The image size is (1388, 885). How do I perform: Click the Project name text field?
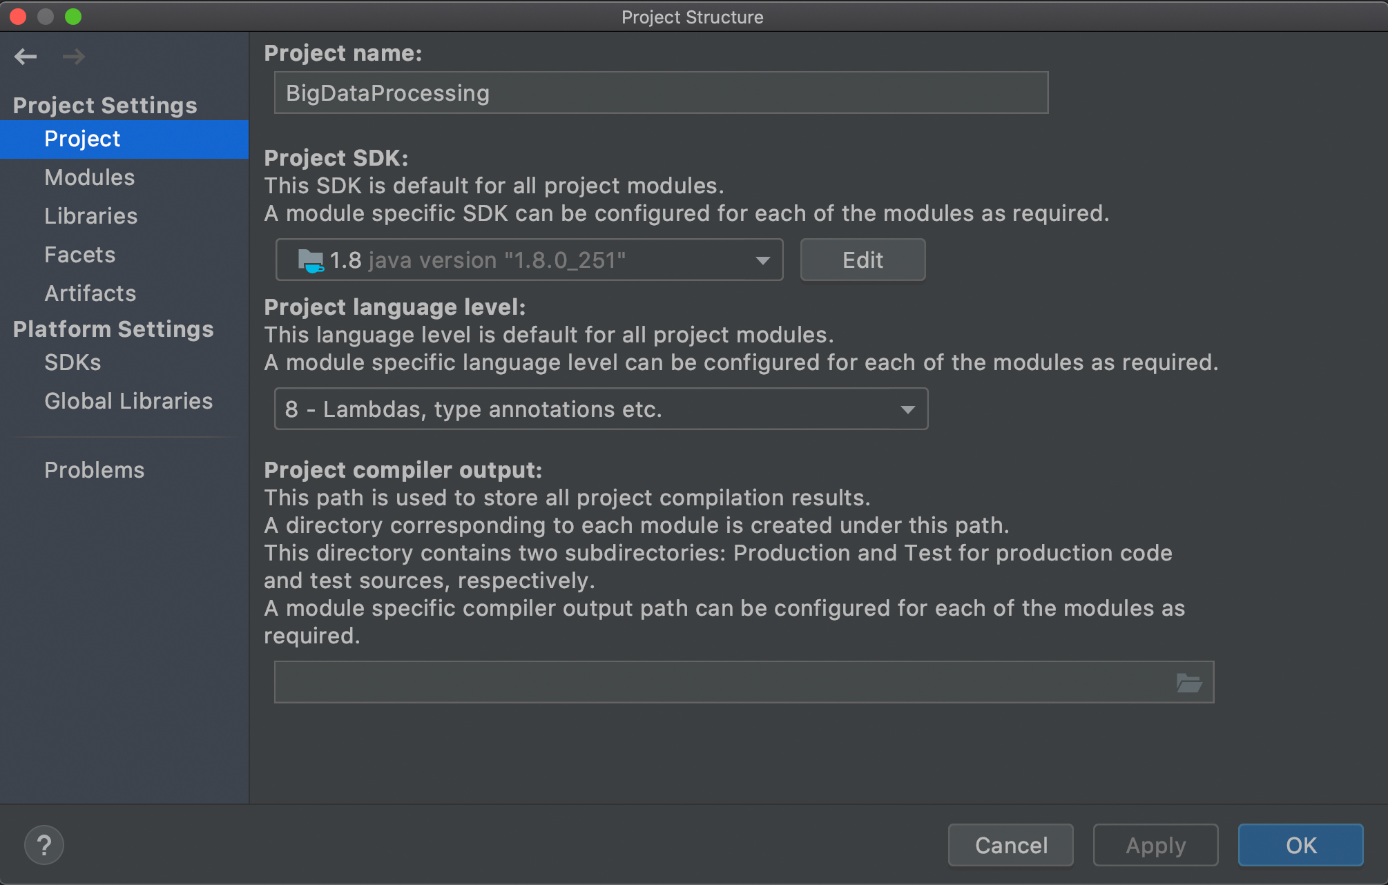click(x=660, y=93)
